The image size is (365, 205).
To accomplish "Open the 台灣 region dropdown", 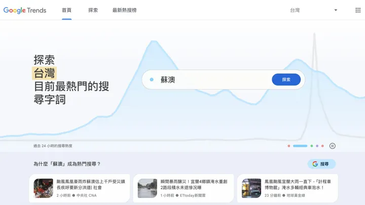I will tap(314, 10).
